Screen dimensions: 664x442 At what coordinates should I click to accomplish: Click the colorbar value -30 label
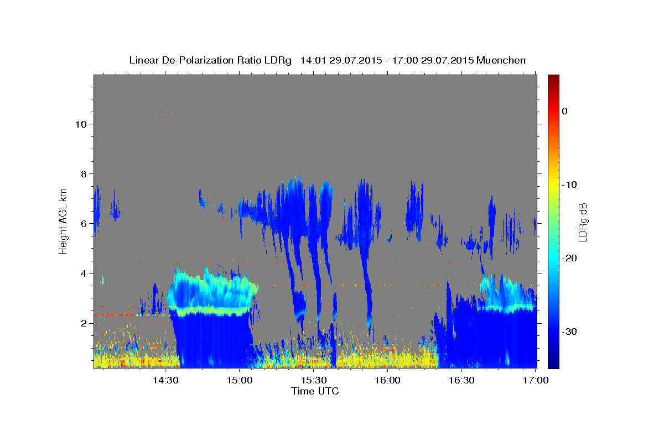570,331
